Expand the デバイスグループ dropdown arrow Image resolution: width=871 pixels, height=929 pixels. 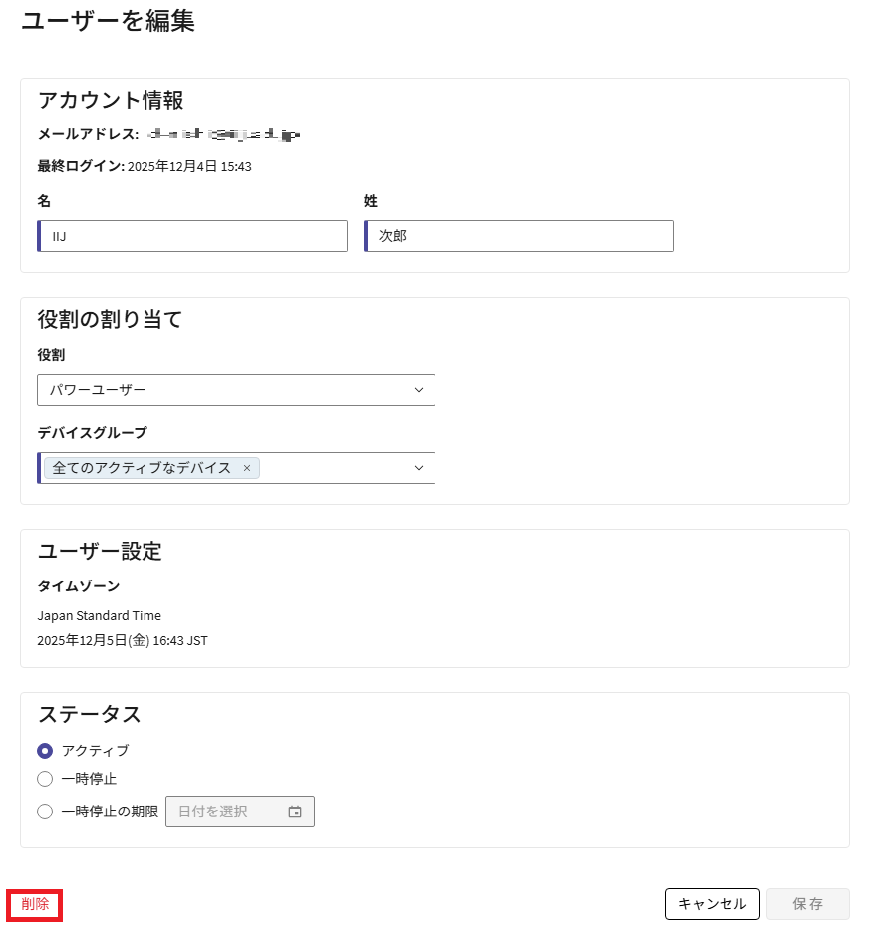click(x=419, y=468)
